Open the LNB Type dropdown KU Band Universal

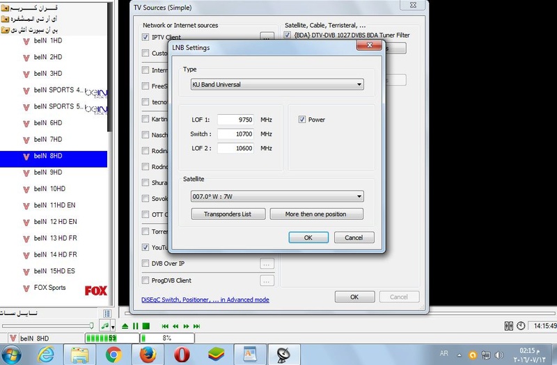point(277,84)
